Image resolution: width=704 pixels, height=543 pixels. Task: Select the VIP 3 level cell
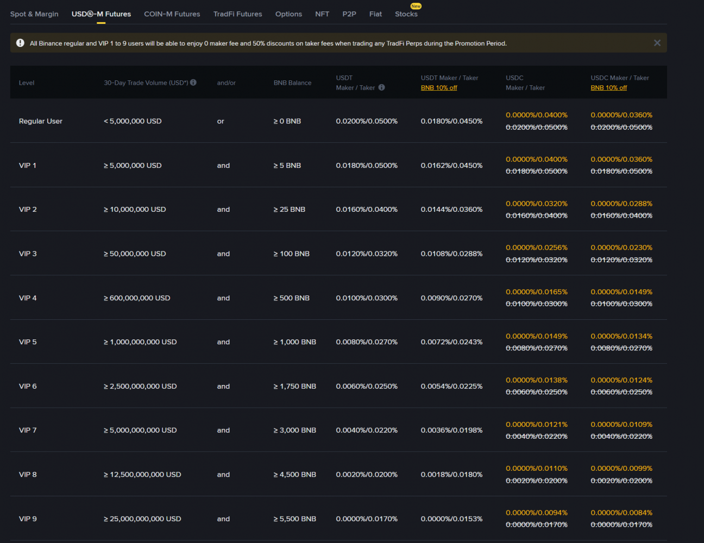(x=28, y=254)
